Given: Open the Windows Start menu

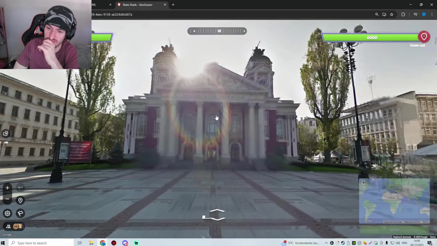Looking at the screenshot, I should coord(3,243).
